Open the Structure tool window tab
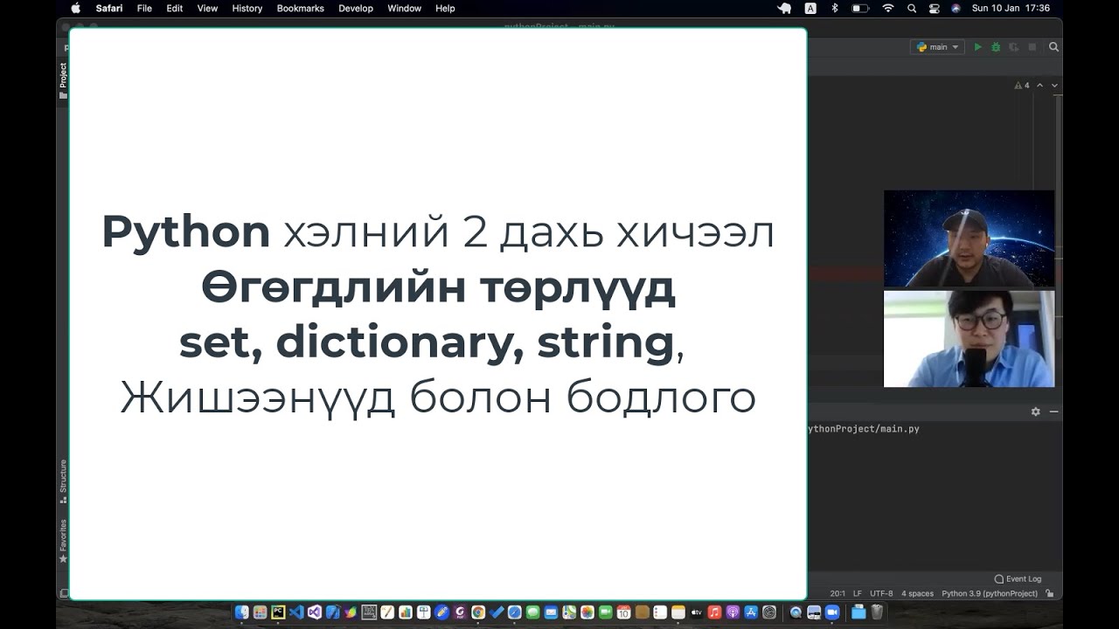The image size is (1119, 629). point(63,481)
